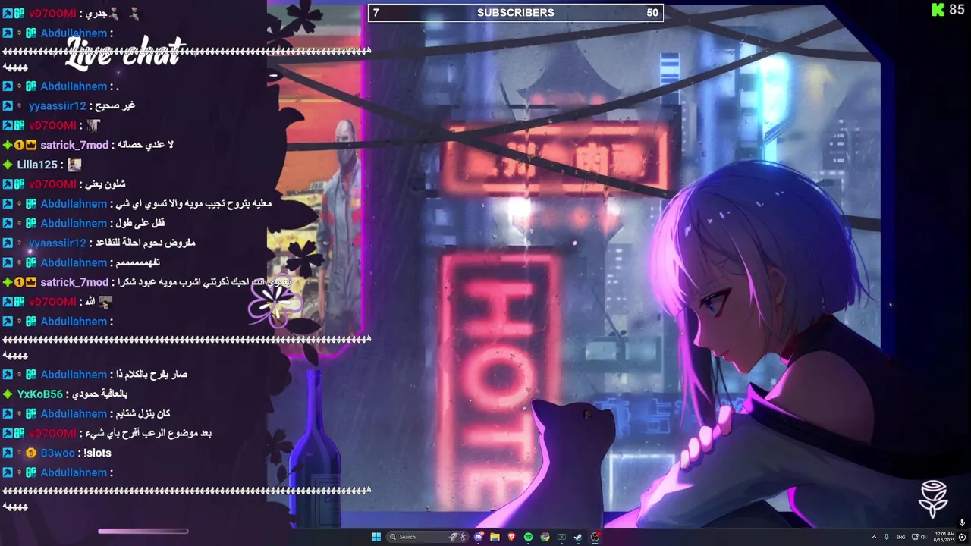Click the round icon right of the clock
971x546 pixels.
point(962,537)
